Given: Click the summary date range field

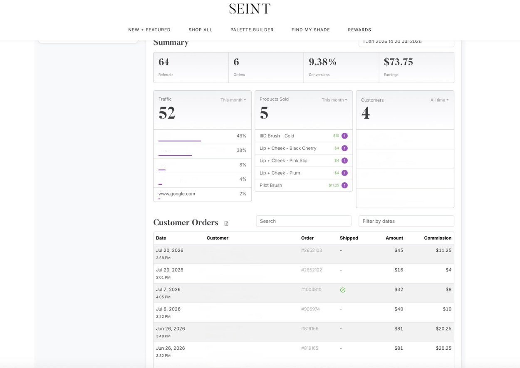Looking at the screenshot, I should click(x=406, y=42).
